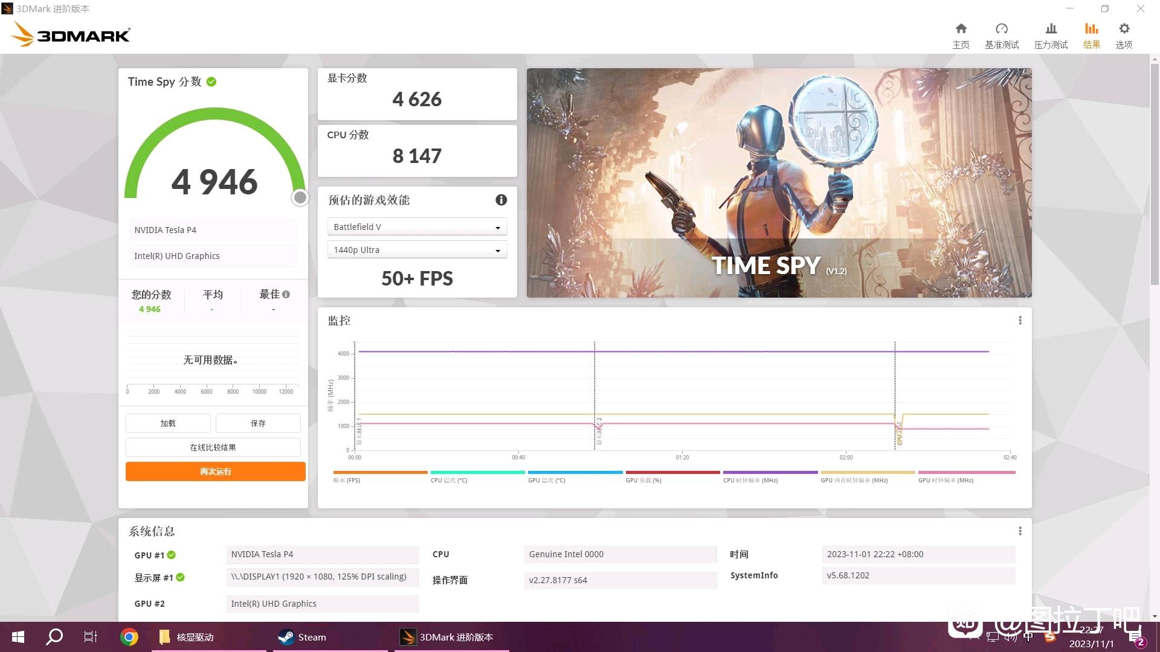Click the \\.\DISPLAY1 display info field
This screenshot has width=1160, height=652.
pos(323,577)
